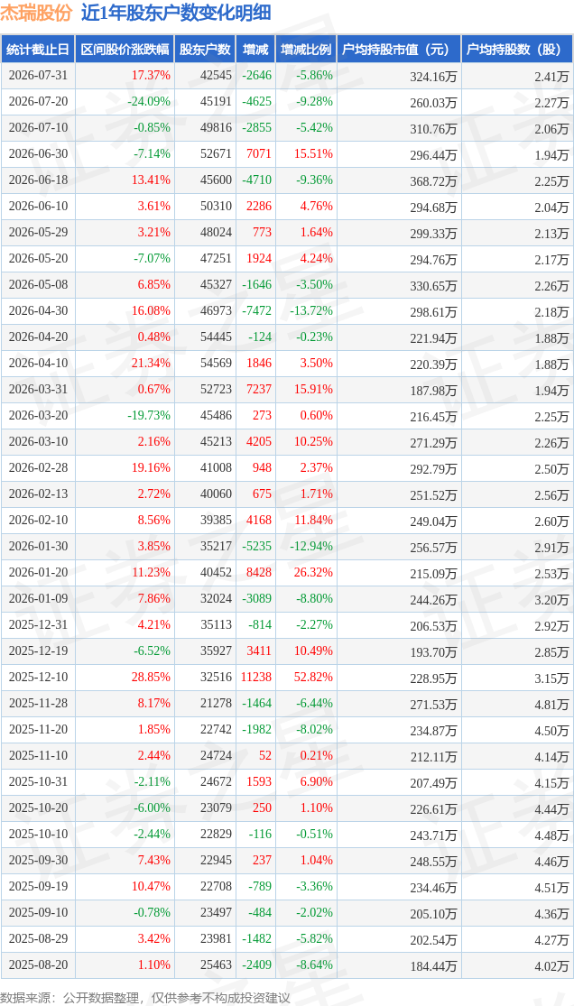Viewport: 574px width, 1006px height.
Task: Click the 2026-07-31 date cell
Action: pyautogui.click(x=38, y=76)
